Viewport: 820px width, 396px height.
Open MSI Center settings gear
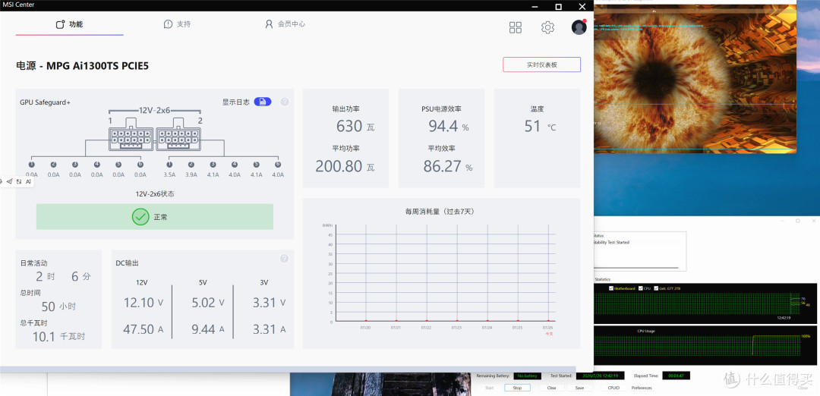(x=547, y=27)
